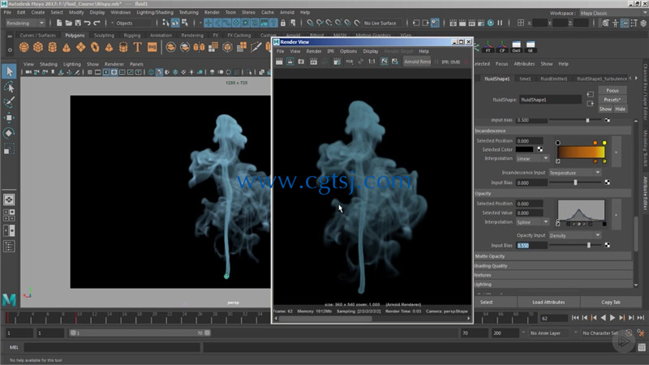Click the Copy Tab button

(x=611, y=302)
